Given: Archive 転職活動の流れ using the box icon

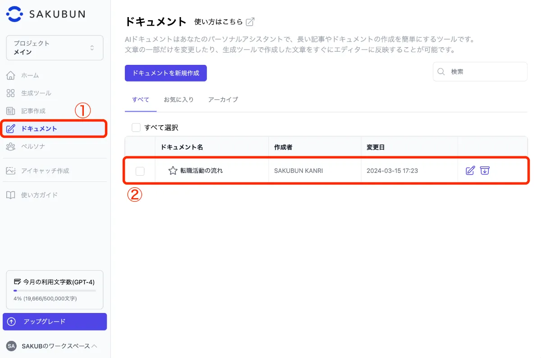Looking at the screenshot, I should 485,171.
